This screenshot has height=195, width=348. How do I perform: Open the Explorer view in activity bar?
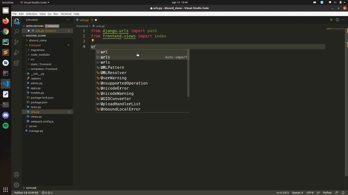(16, 21)
